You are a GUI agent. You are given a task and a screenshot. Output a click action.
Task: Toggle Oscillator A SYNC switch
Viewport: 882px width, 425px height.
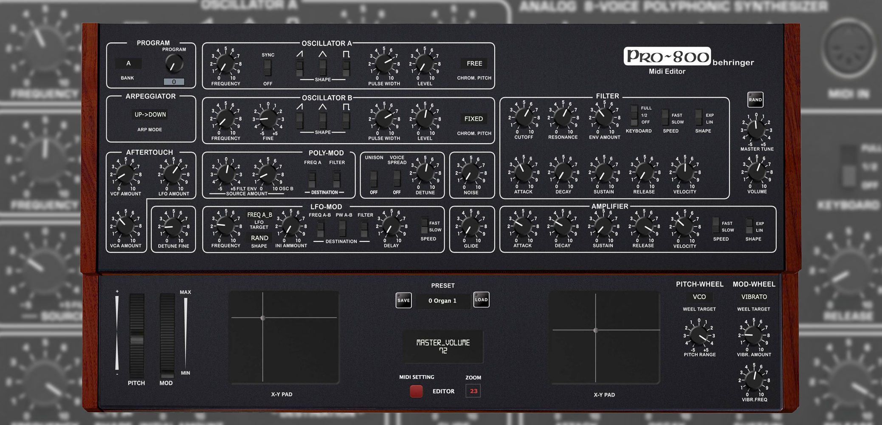tap(268, 68)
